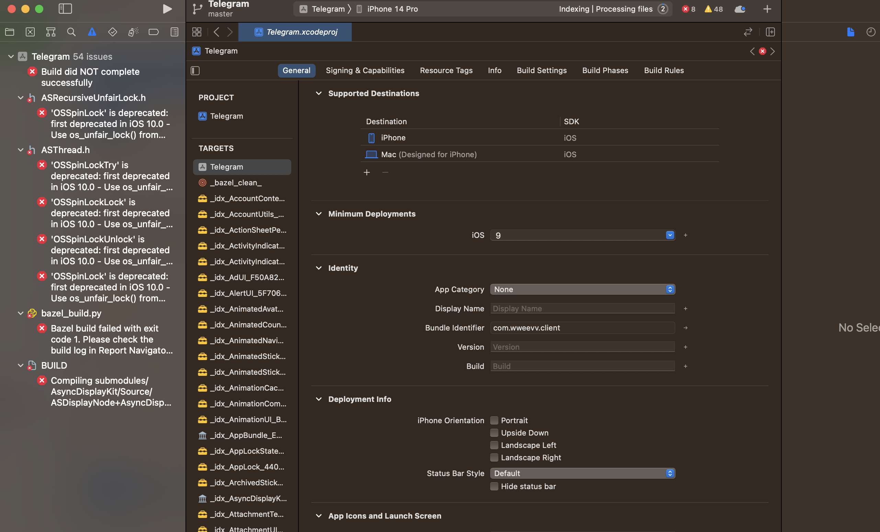Enable the Hide status bar checkbox
Screen dimensions: 880x532
tap(494, 486)
